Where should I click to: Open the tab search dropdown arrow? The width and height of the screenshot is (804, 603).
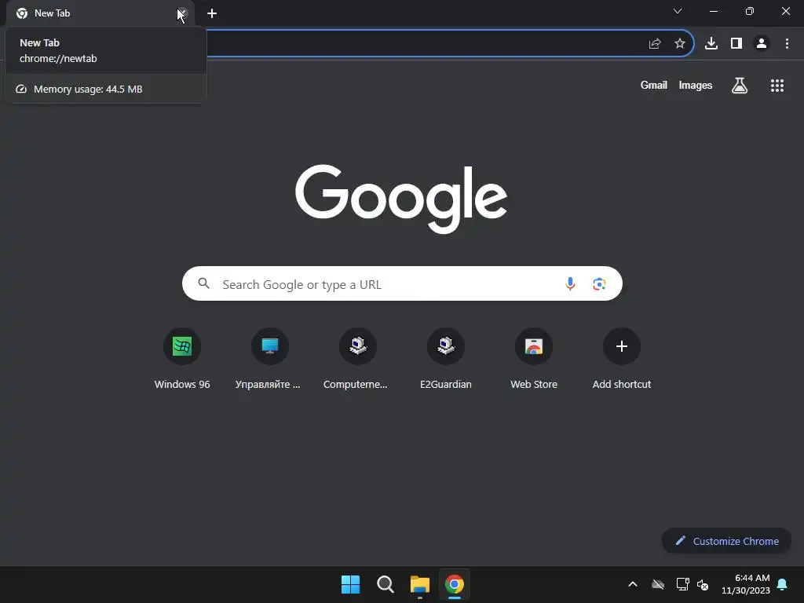tap(678, 11)
